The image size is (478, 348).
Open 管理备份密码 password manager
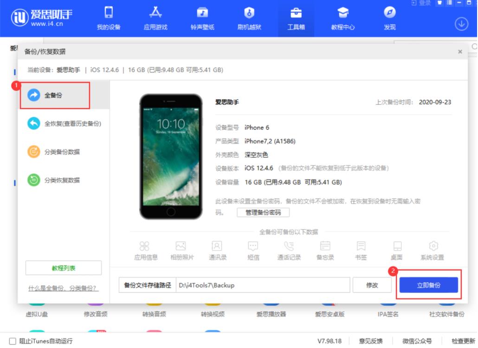pos(263,213)
